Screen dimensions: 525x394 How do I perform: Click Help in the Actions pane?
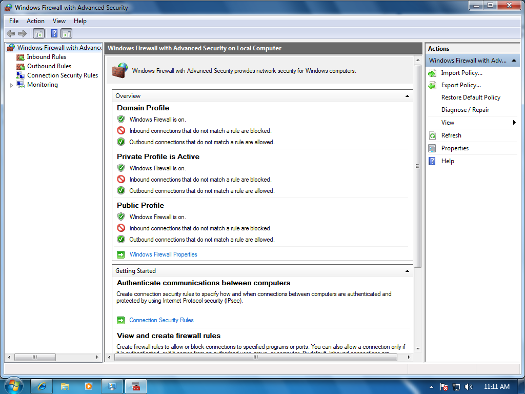tap(448, 161)
